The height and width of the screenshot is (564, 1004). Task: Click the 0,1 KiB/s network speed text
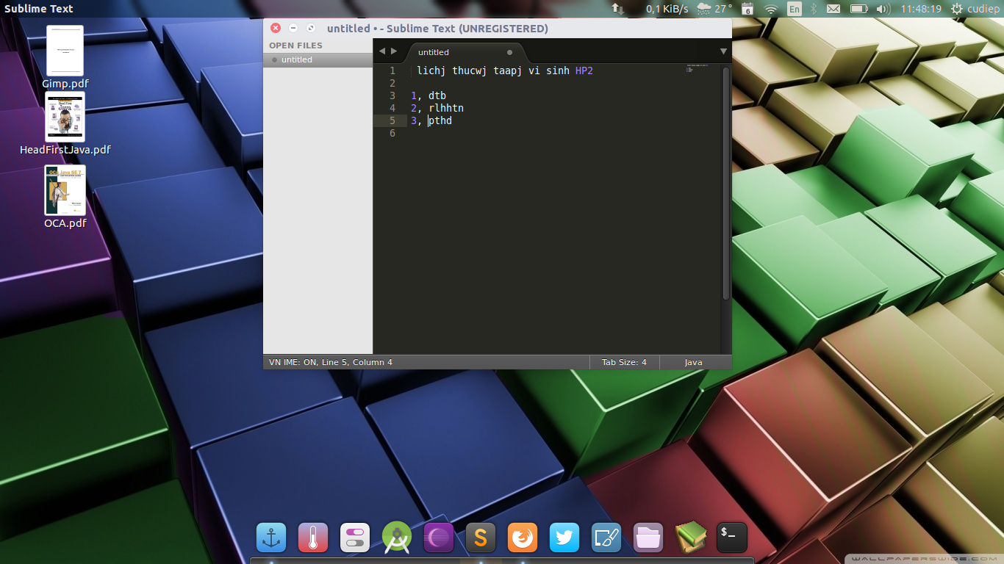[667, 9]
